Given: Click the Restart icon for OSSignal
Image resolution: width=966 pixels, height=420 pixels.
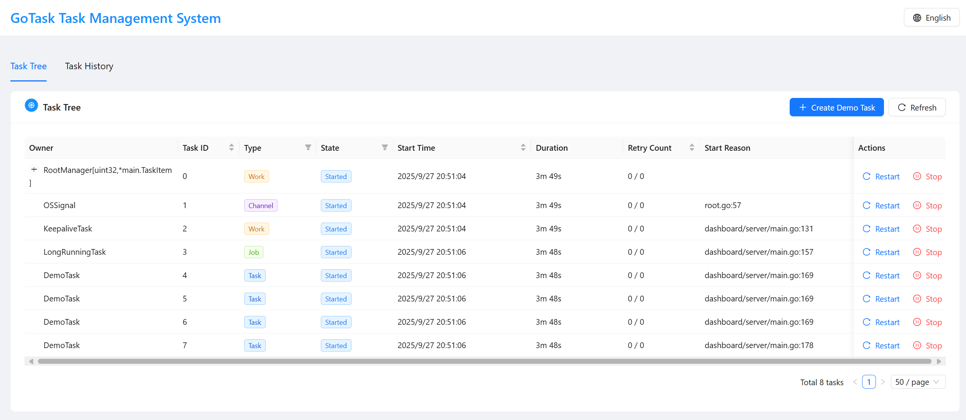Looking at the screenshot, I should (x=866, y=205).
